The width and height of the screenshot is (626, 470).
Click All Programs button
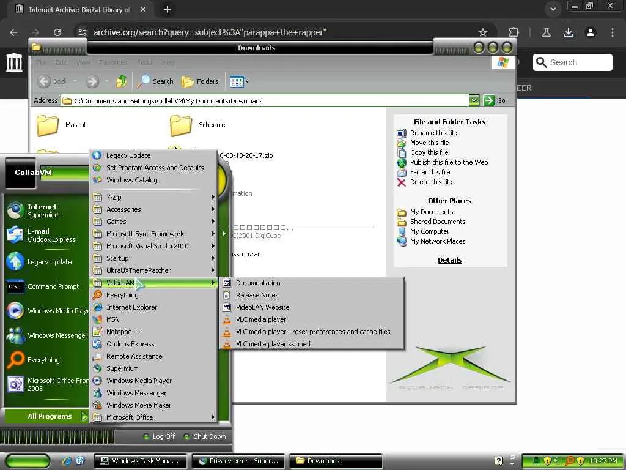coord(46,416)
